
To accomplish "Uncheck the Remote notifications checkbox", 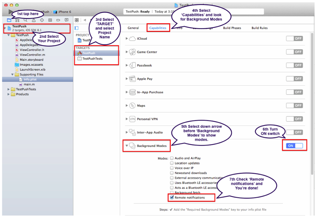I will [172, 197].
